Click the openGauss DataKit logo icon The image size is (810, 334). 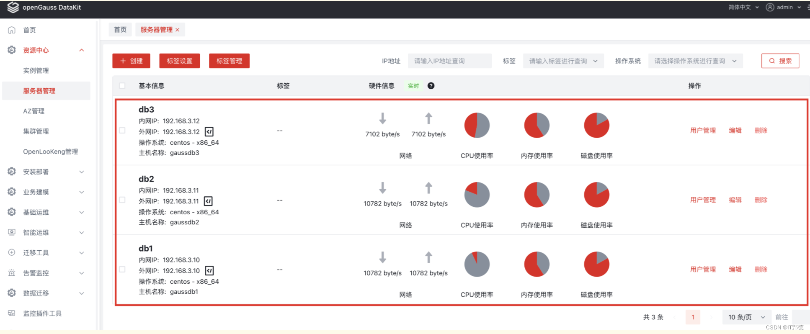13,7
